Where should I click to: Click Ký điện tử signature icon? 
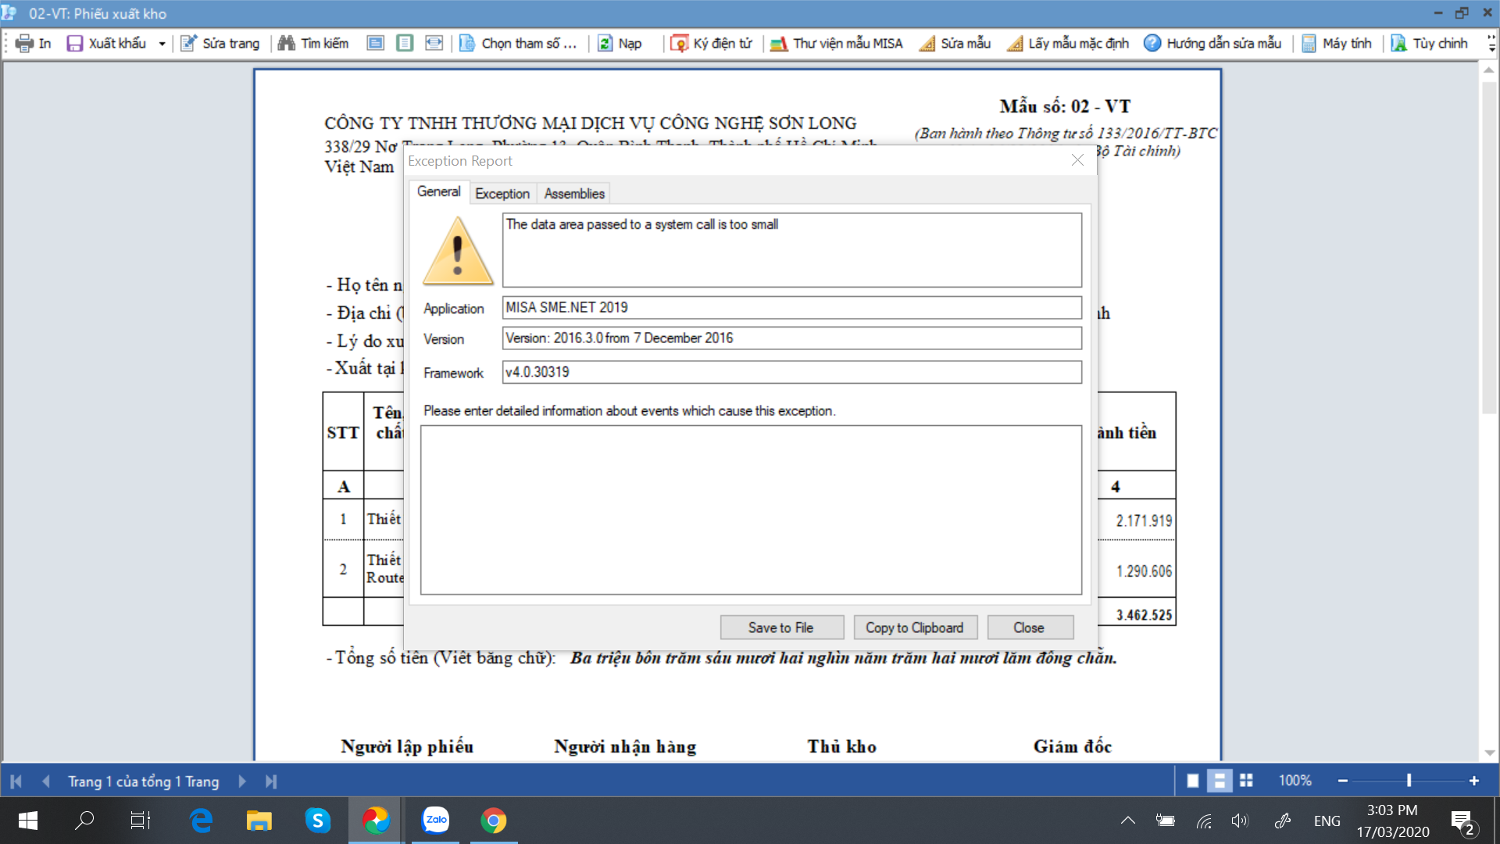(x=679, y=44)
